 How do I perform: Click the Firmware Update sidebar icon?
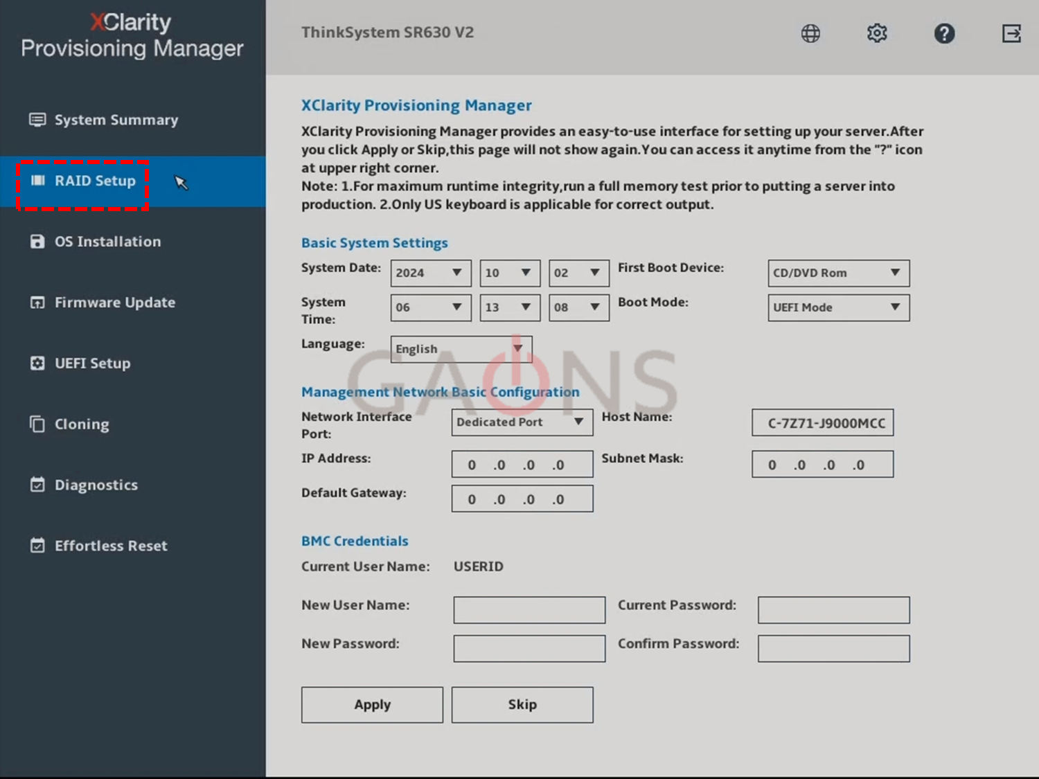point(37,303)
